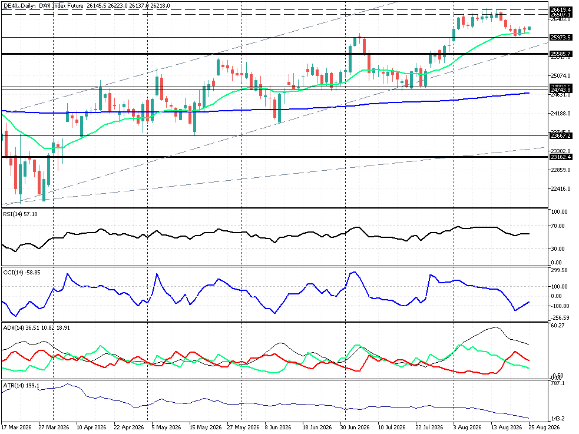
Task: Click the 17 Mar 2026 date label
Action: (x=16, y=428)
